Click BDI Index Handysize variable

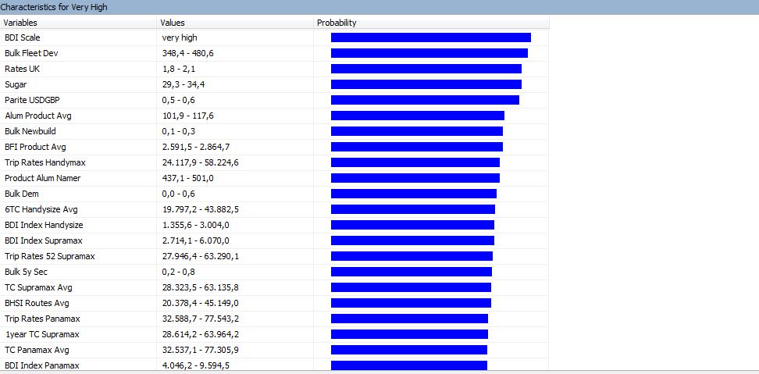click(x=44, y=225)
